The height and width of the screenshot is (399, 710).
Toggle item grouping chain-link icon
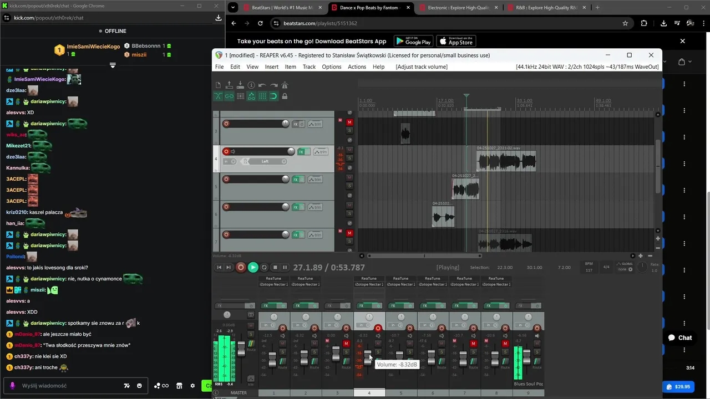[x=229, y=96]
